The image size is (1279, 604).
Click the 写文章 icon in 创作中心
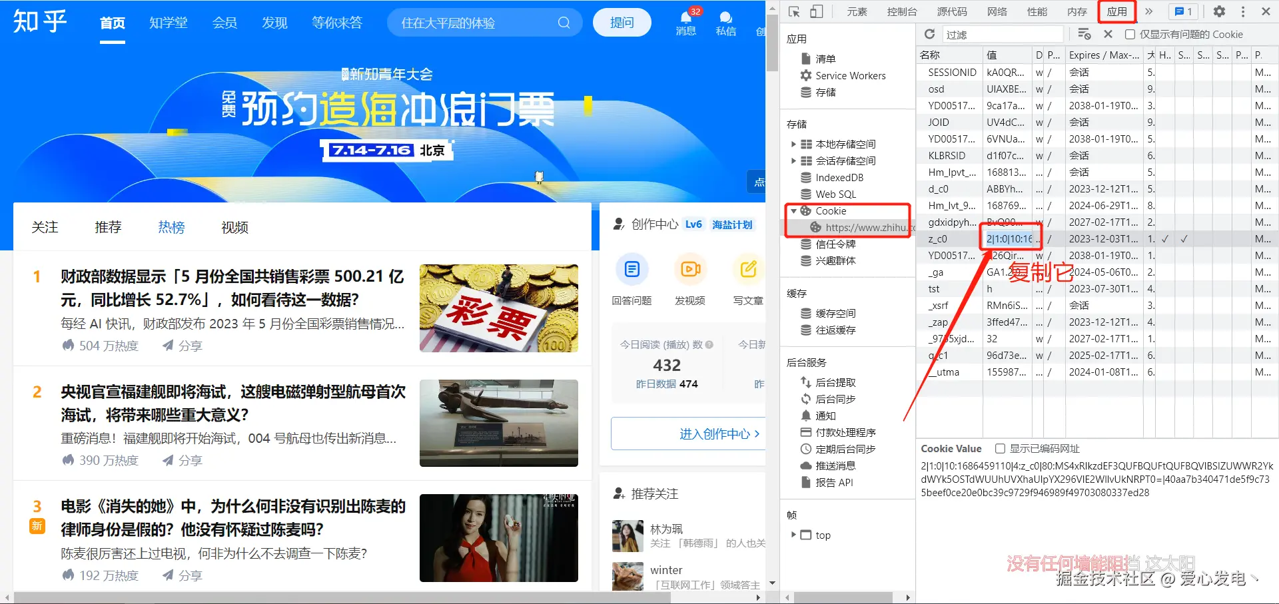tap(747, 269)
